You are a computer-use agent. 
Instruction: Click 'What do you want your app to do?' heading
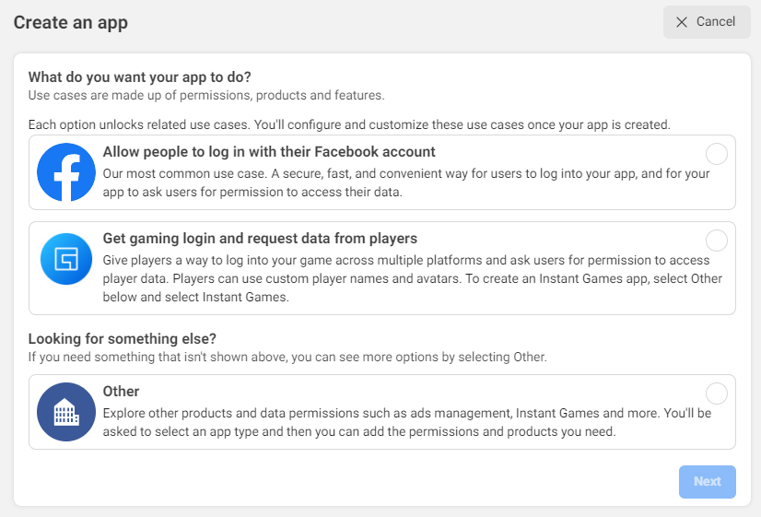[x=139, y=76]
